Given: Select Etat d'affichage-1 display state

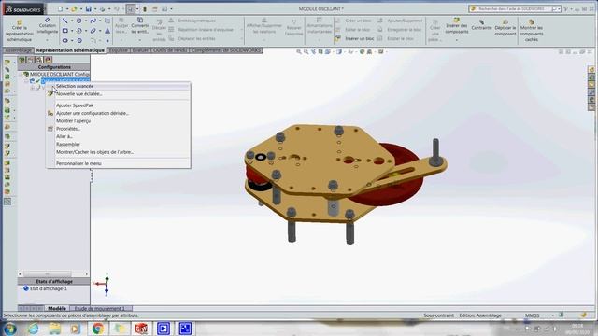Looking at the screenshot, I should 46,288.
